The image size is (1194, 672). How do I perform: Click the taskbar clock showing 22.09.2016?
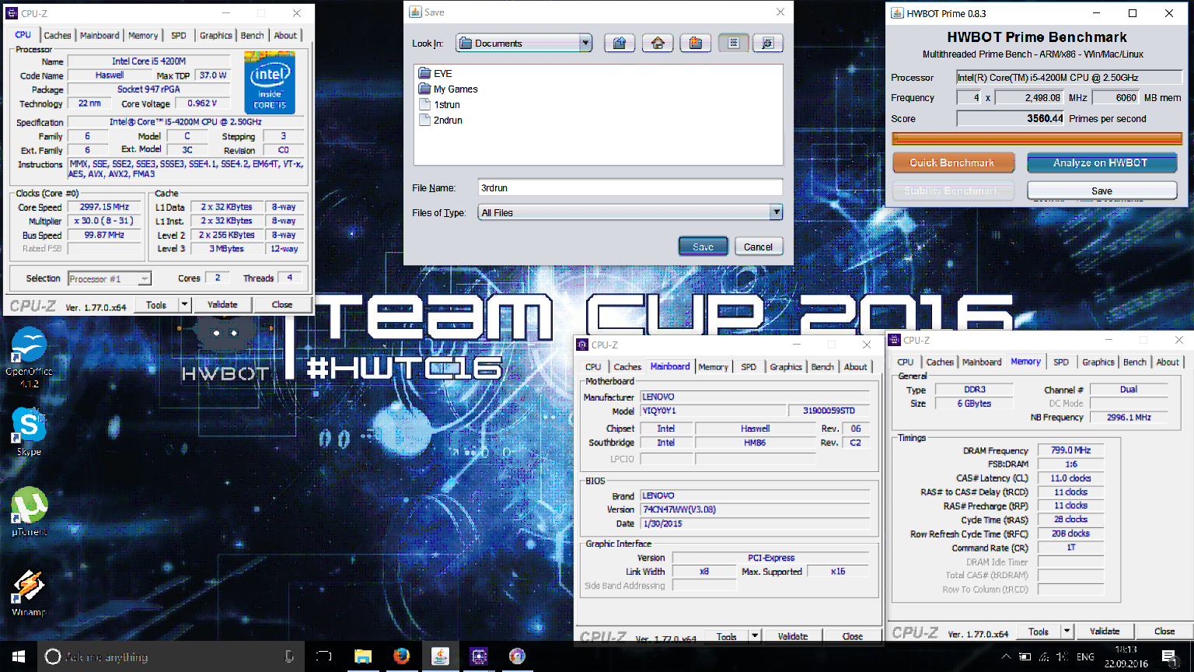point(1126,656)
